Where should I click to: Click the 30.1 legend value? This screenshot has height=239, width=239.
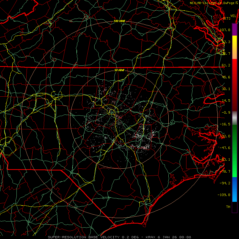pos(226,89)
